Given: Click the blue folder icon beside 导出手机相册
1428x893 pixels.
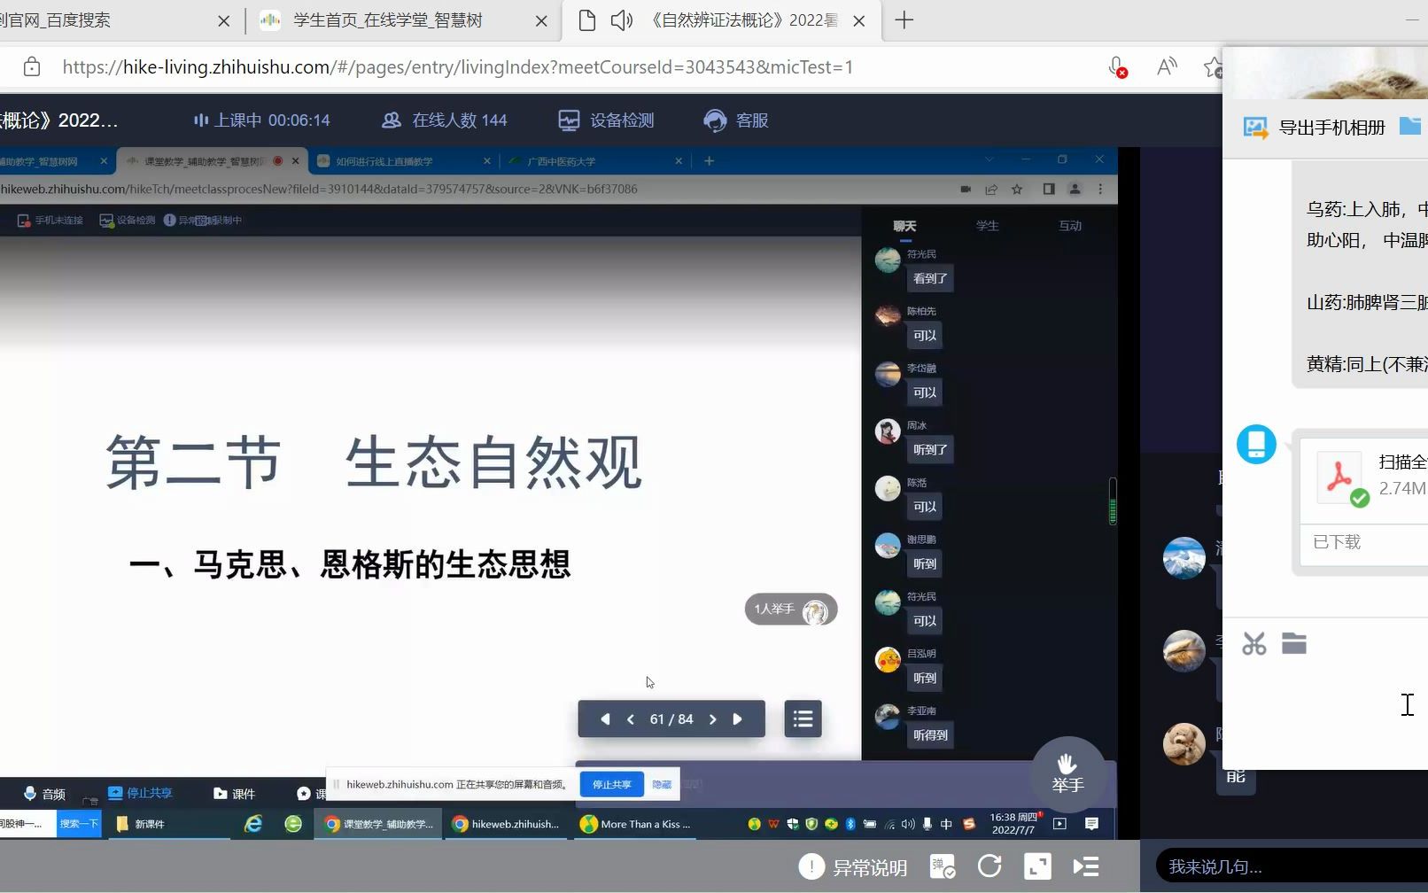Looking at the screenshot, I should click(x=1410, y=126).
